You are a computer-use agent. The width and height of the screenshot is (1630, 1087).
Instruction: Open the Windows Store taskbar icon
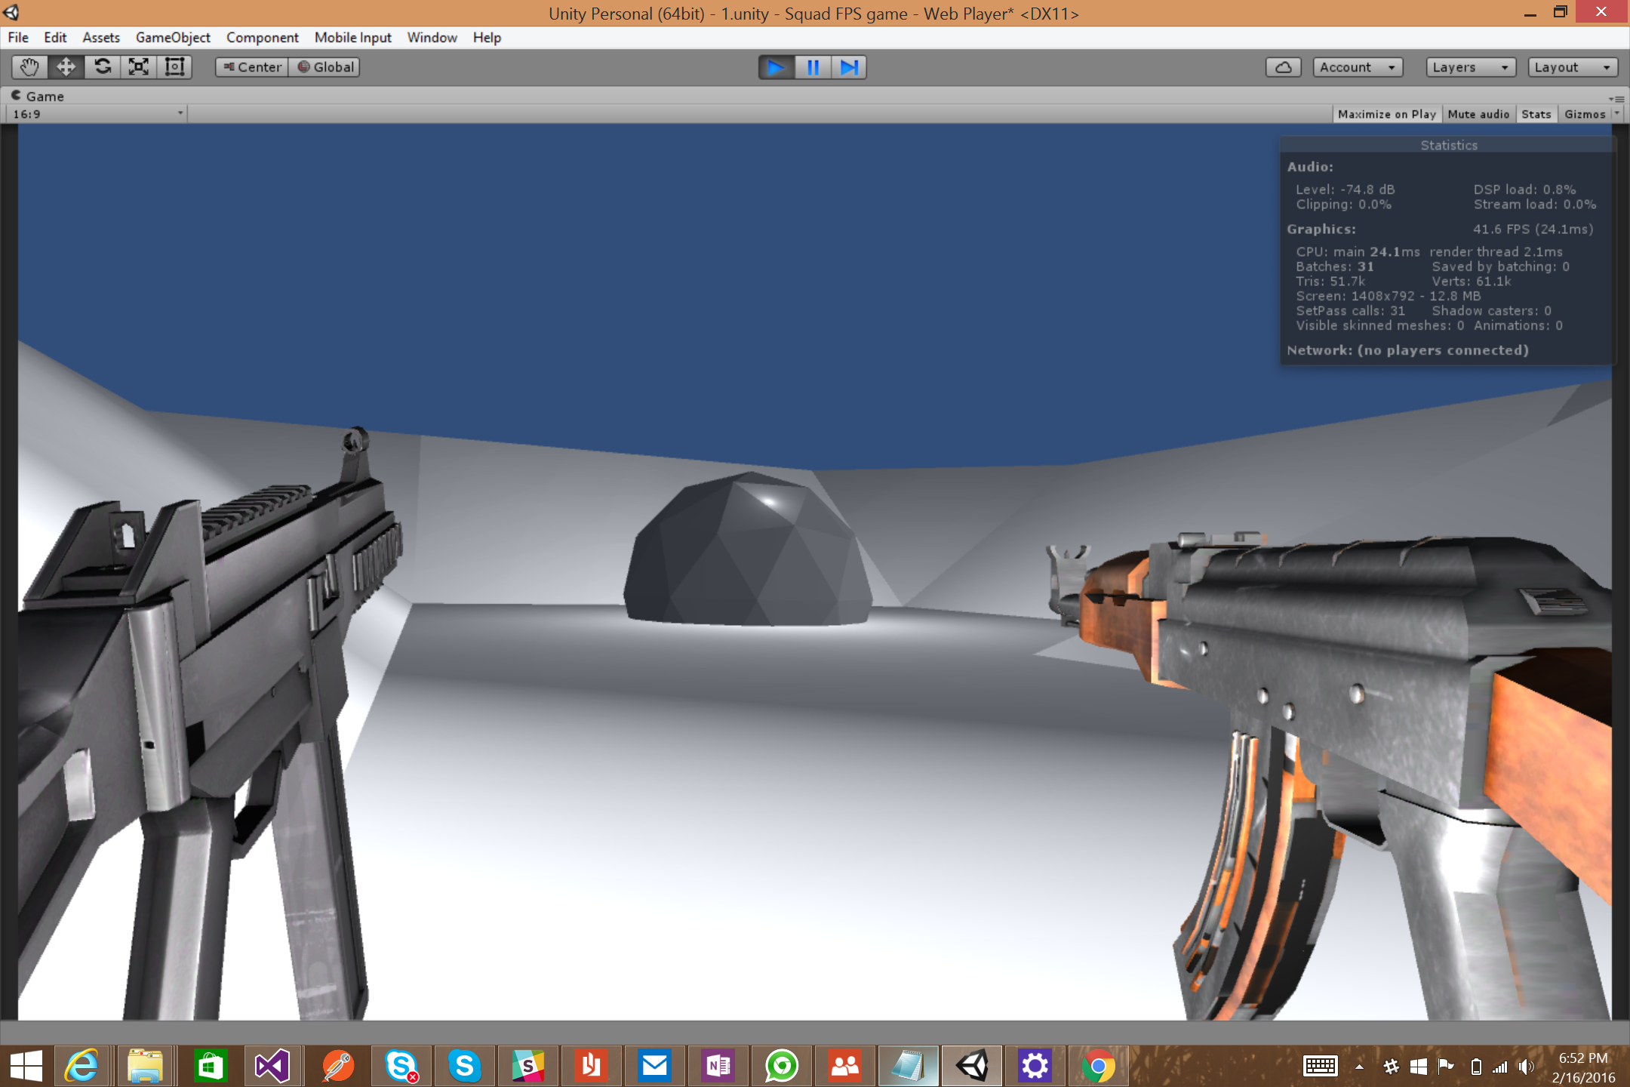click(209, 1066)
